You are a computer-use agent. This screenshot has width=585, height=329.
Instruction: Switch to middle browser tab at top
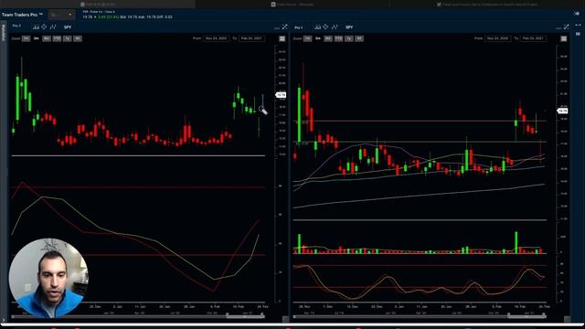coord(292,4)
